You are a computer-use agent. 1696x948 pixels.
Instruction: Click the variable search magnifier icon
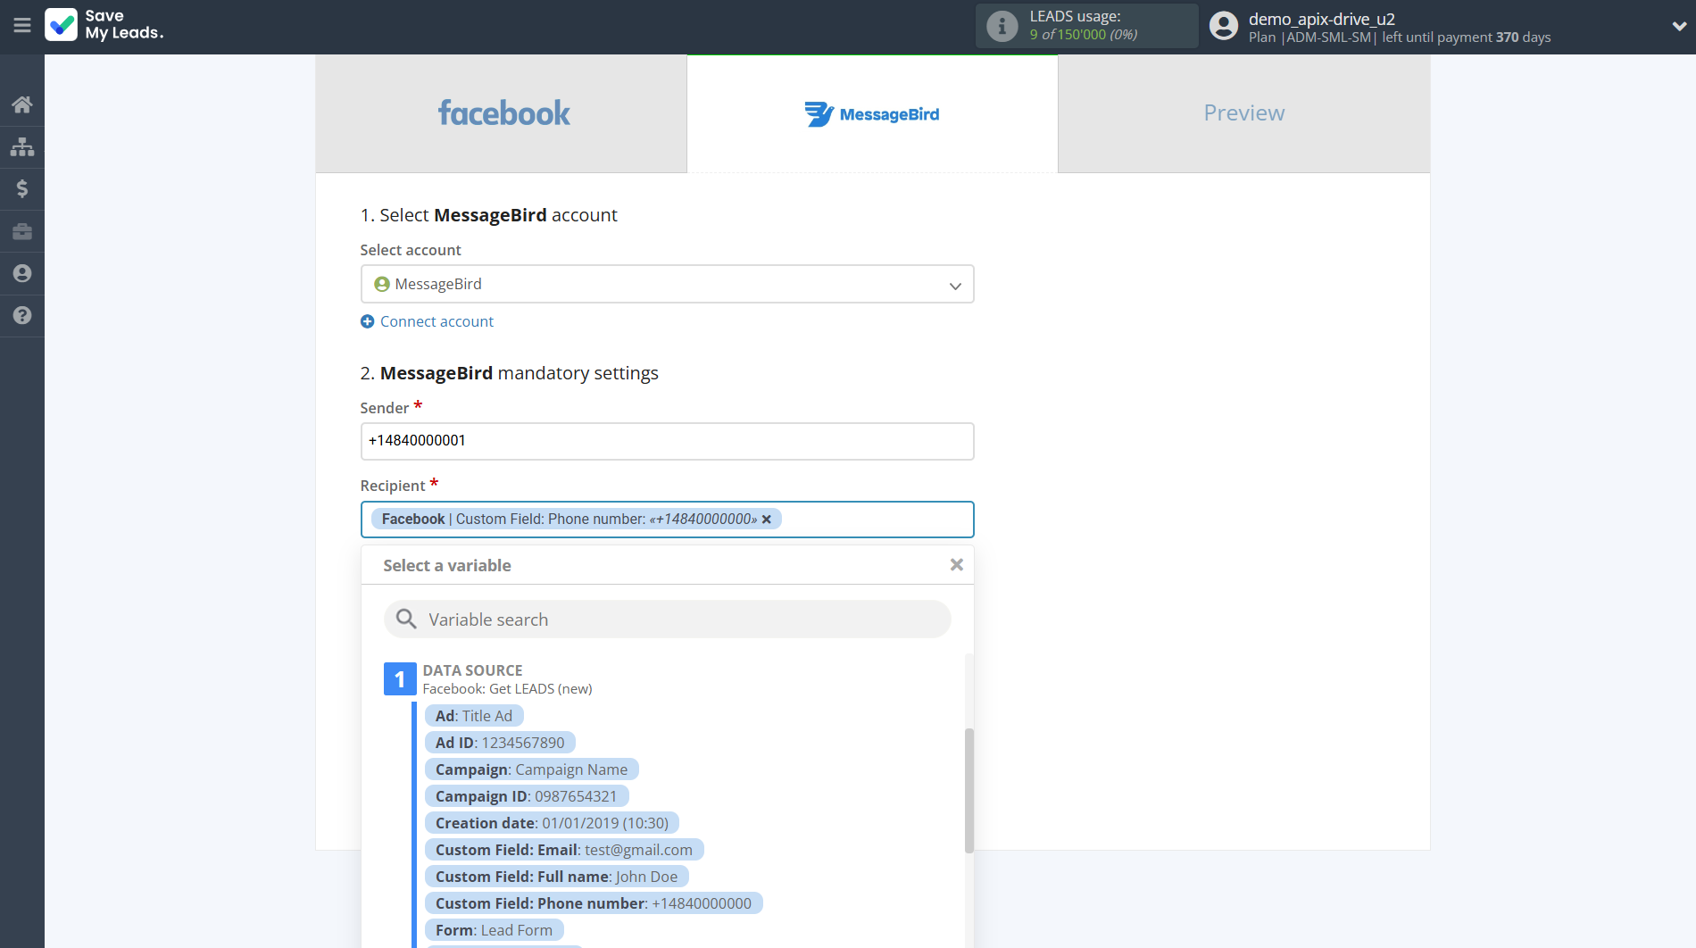(x=406, y=619)
